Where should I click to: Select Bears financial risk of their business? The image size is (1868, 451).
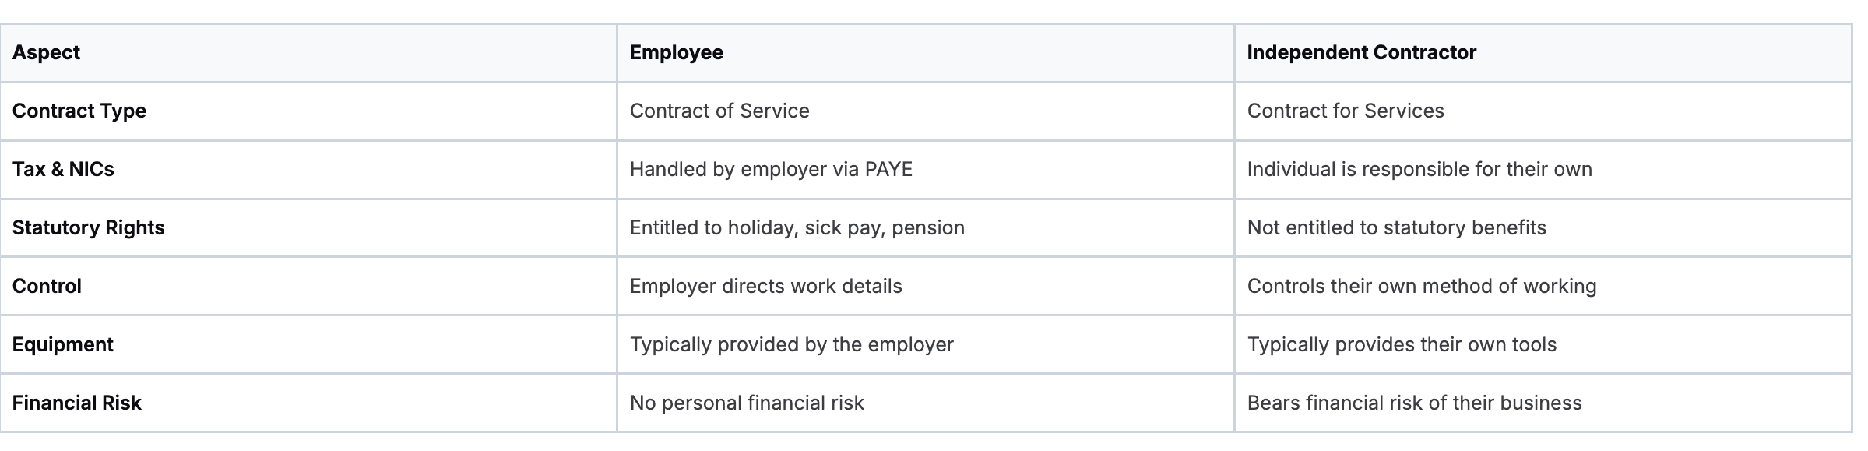[x=1414, y=403]
